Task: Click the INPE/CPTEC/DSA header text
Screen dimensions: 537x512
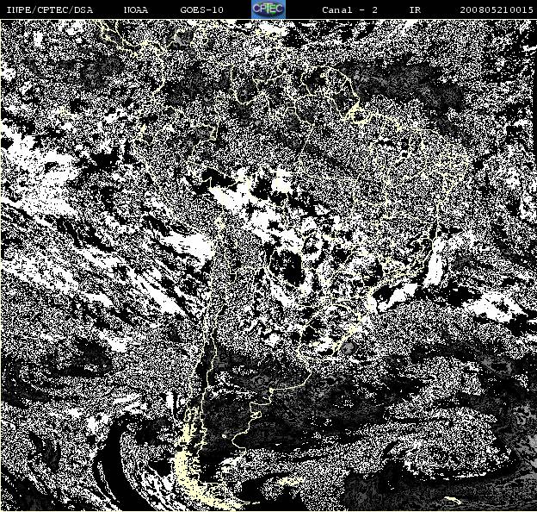Action: (x=50, y=9)
